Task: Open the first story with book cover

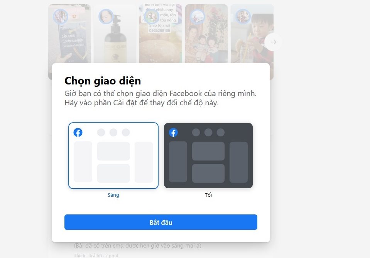Action: pyautogui.click(x=69, y=34)
